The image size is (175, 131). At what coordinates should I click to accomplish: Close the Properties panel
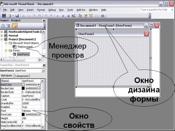click(44, 65)
